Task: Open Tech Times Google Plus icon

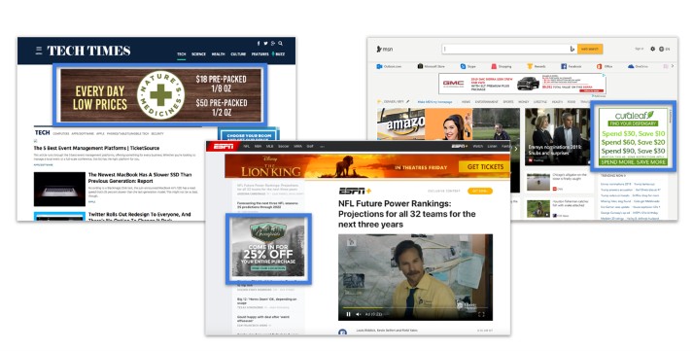Action: (273, 44)
